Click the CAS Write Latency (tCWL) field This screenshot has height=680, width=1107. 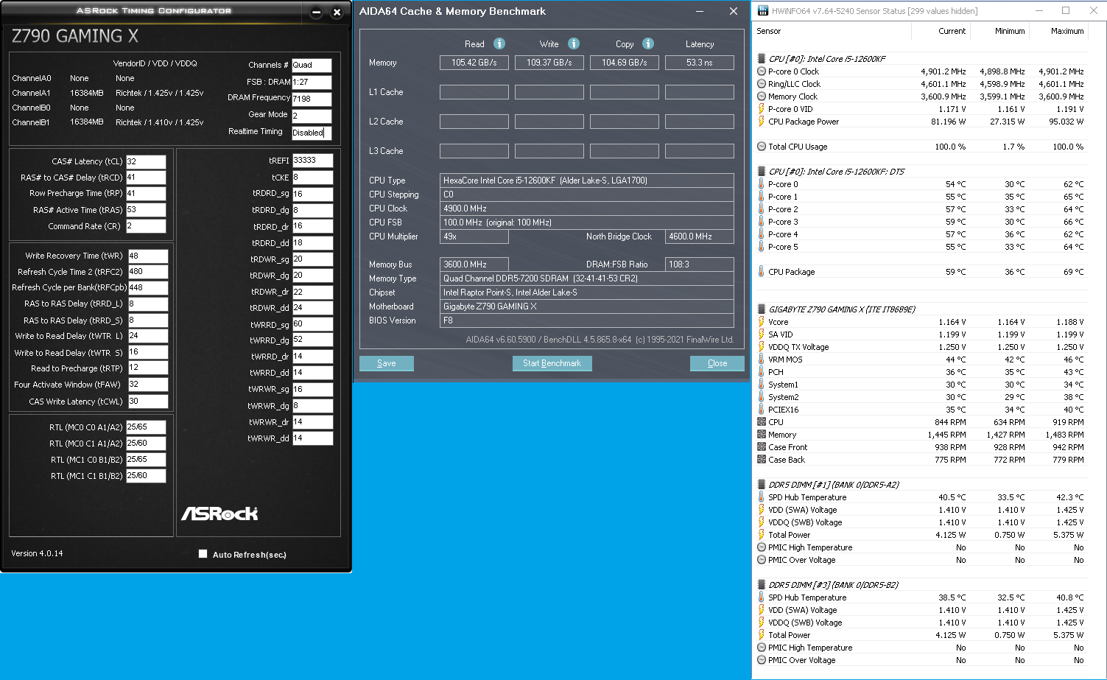point(148,402)
